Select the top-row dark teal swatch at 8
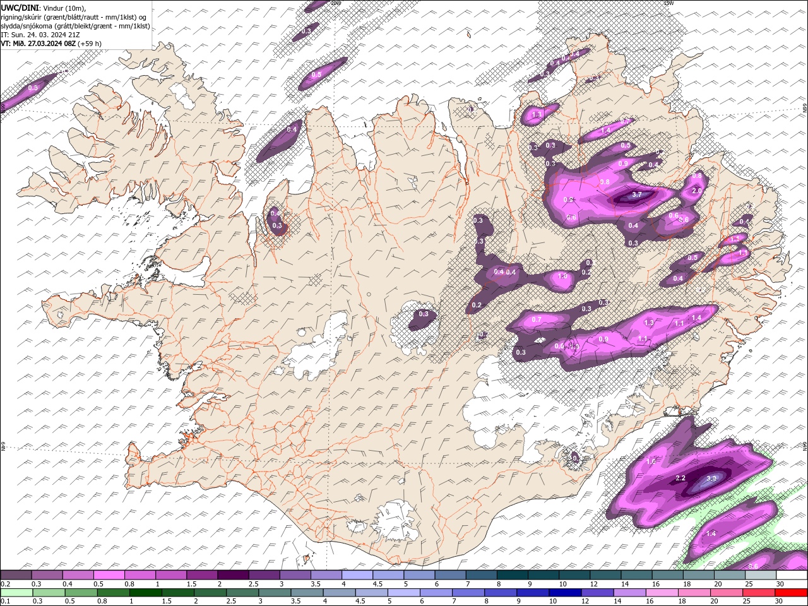This screenshot has height=606, width=808. tap(513, 575)
